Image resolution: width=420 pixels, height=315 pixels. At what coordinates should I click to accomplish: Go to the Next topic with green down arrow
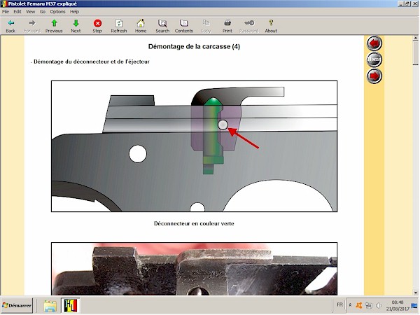click(76, 27)
